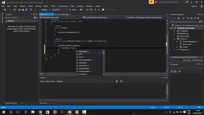Image resolution: width=204 pixels, height=115 pixels.
Task: Expand the References node
Action: point(174,34)
